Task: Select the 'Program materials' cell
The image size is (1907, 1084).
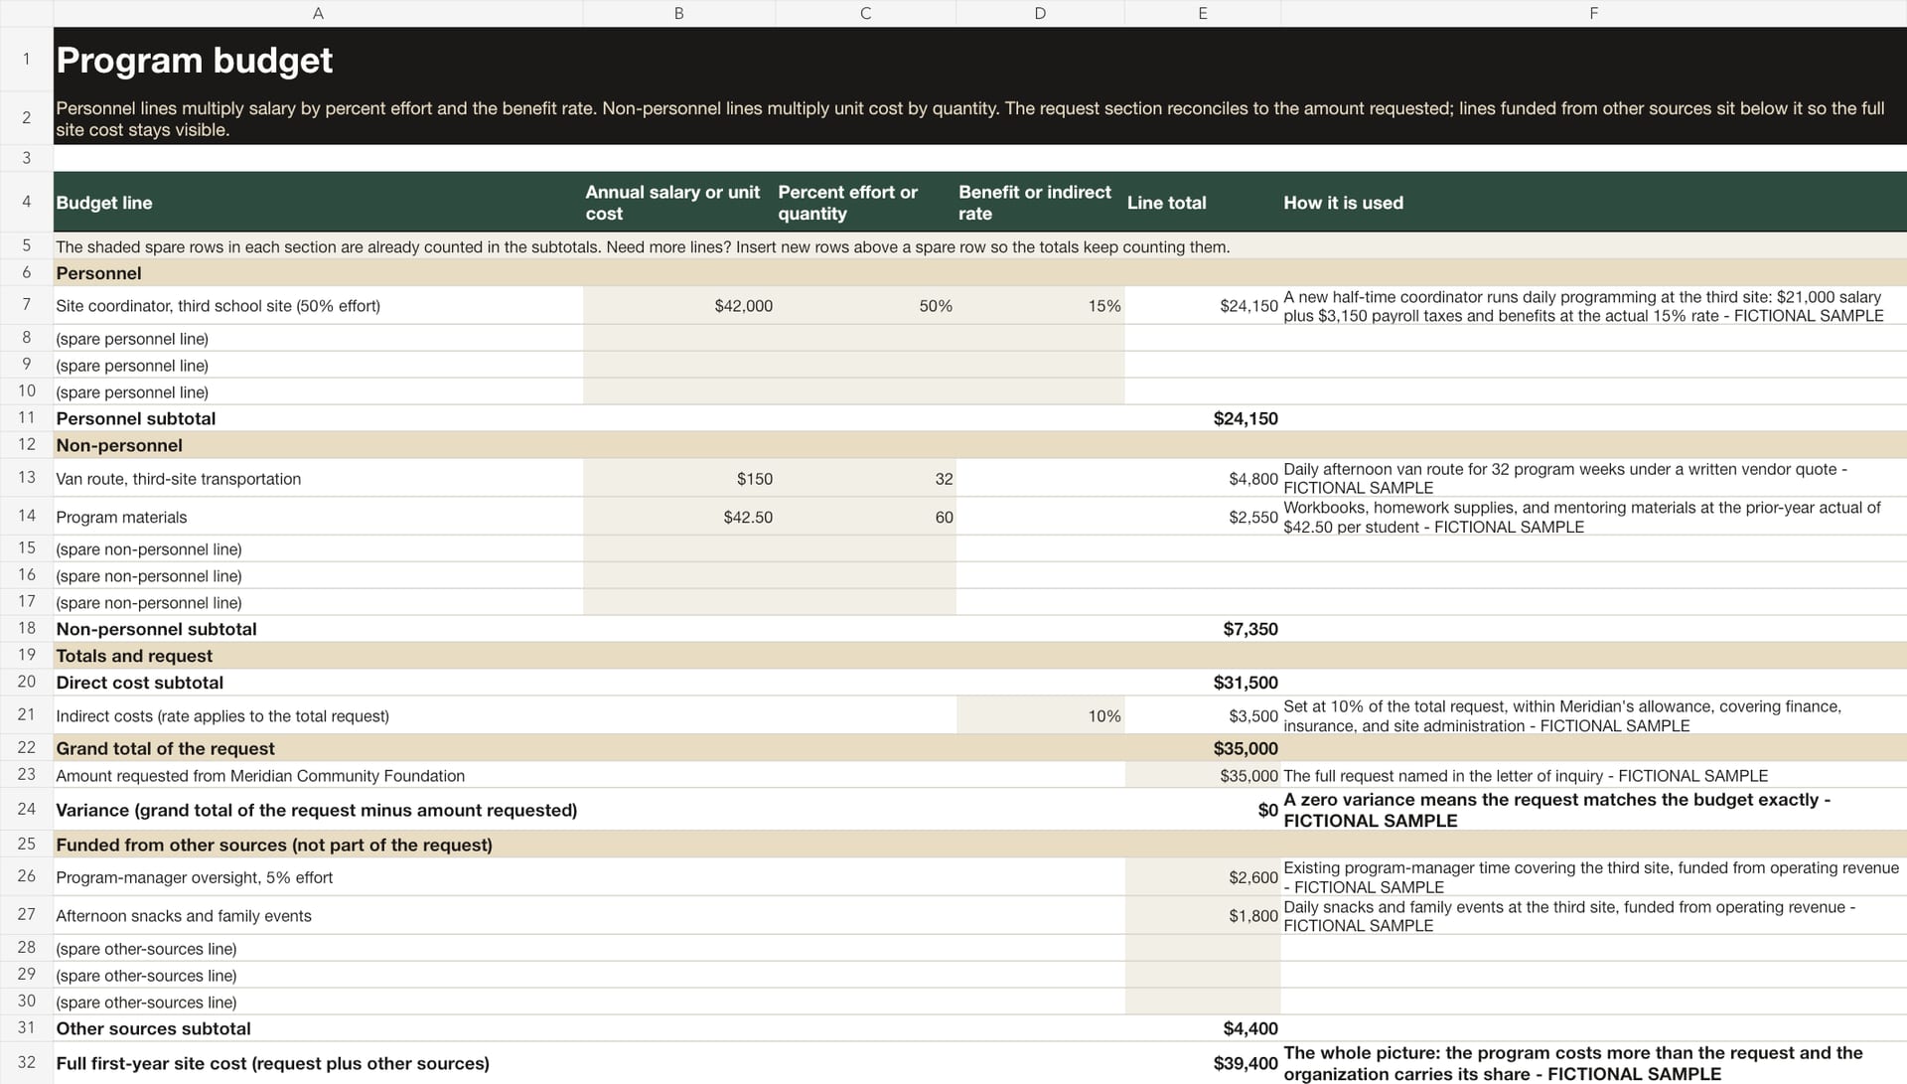Action: (x=318, y=517)
